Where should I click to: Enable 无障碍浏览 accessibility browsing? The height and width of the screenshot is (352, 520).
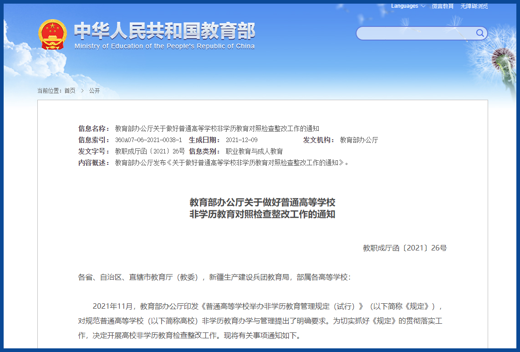click(474, 6)
